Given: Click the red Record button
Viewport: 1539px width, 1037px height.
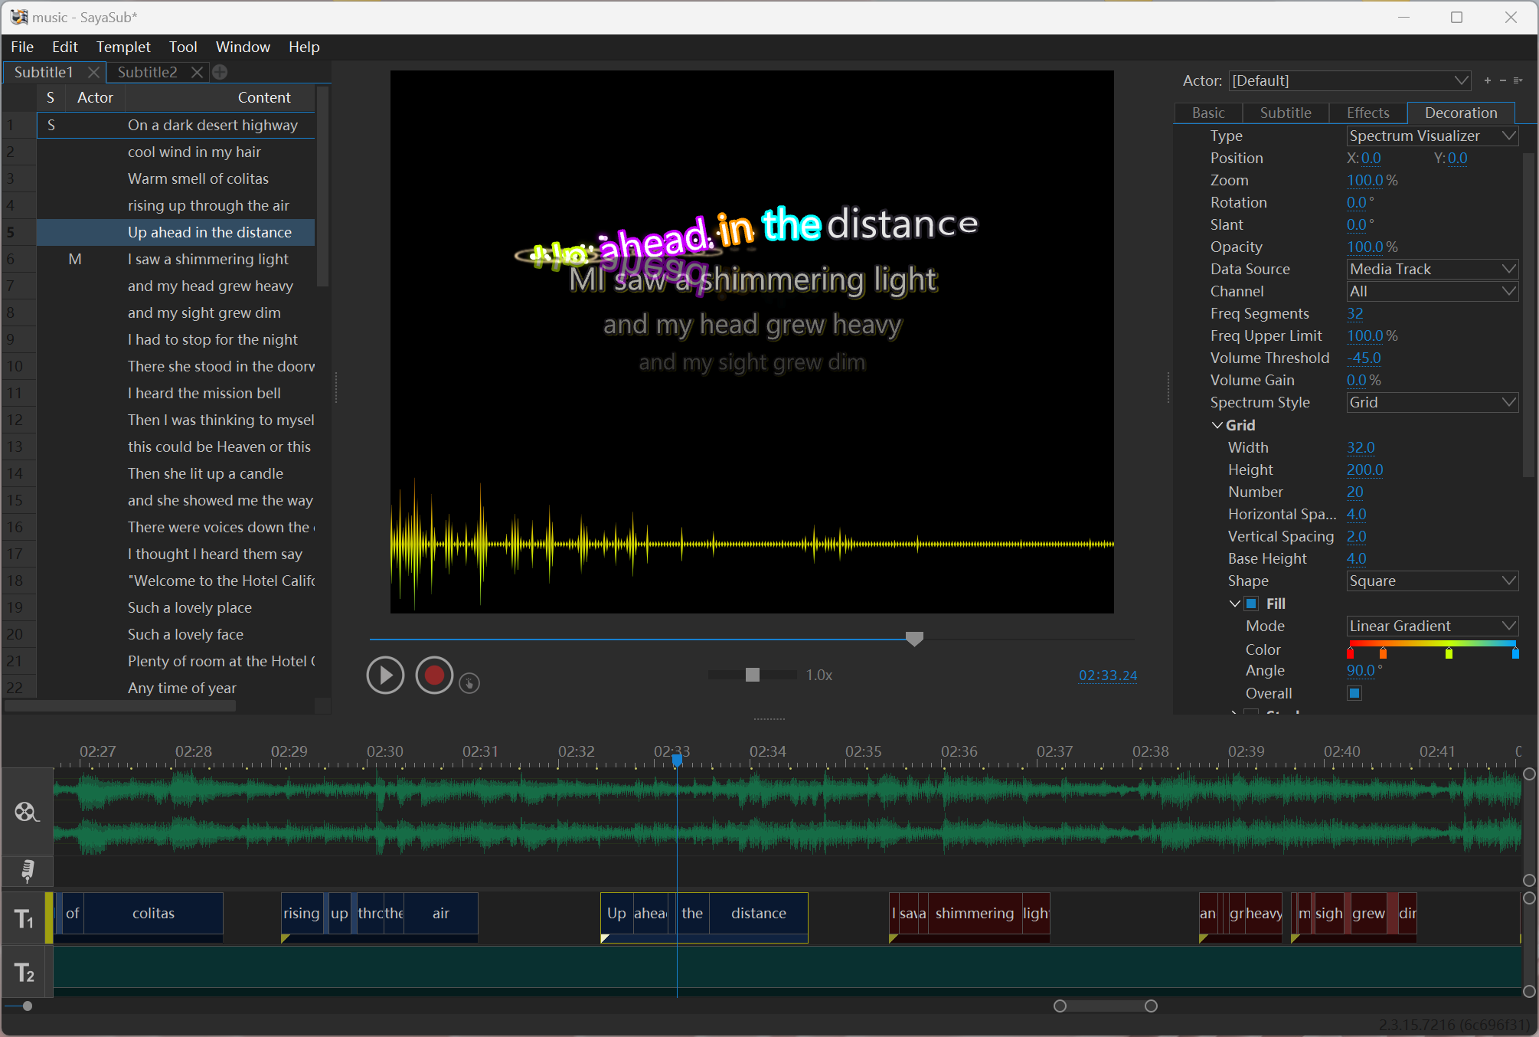Looking at the screenshot, I should click(x=434, y=676).
